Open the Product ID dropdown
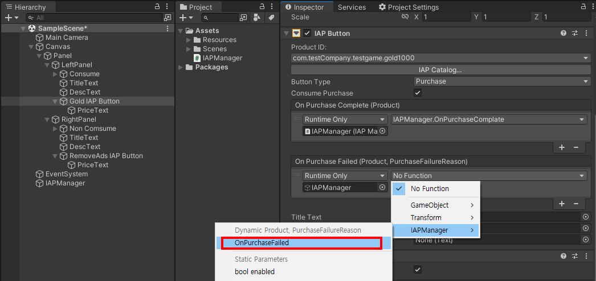 point(441,58)
